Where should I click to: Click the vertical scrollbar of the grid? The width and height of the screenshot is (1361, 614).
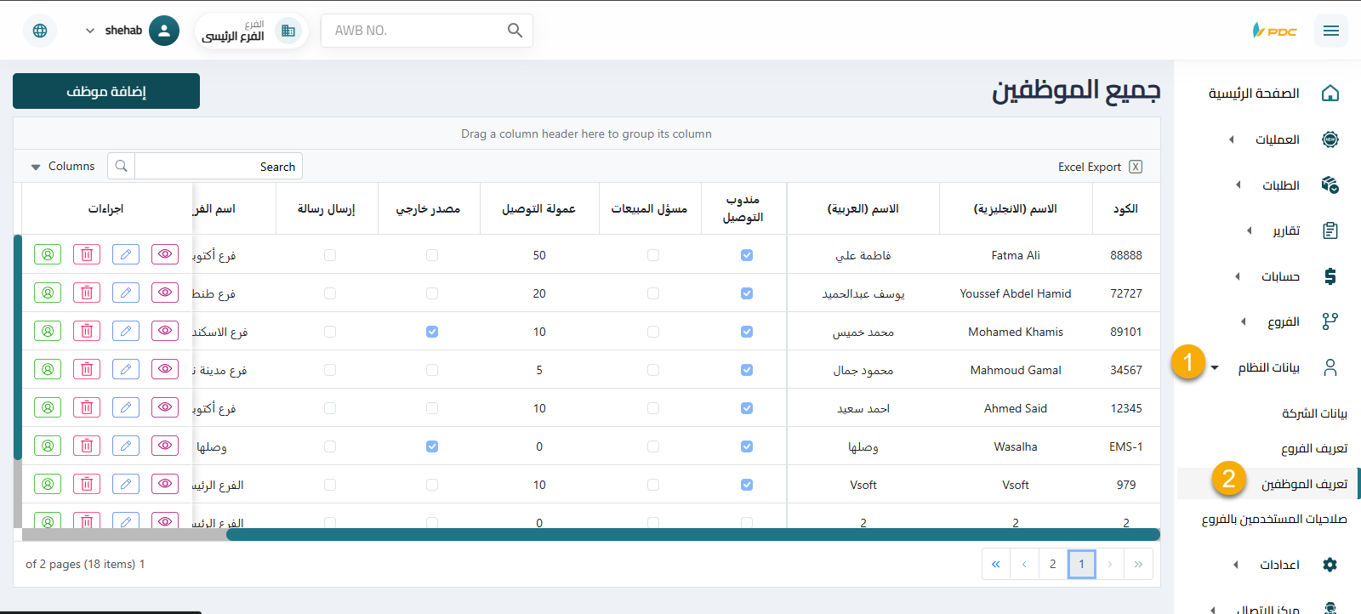coord(17,347)
